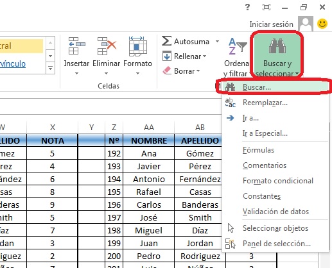Viewport: 332px width, 268px height.
Task: Open the Formato dropdown arrow
Action: click(137, 73)
